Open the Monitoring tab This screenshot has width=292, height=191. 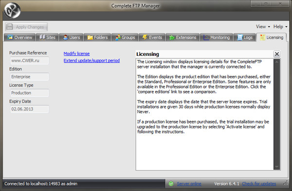point(217,37)
